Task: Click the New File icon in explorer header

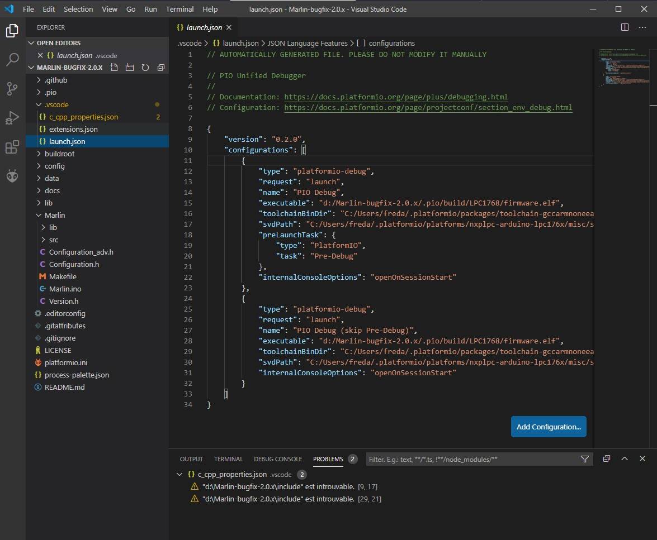Action: coord(114,68)
